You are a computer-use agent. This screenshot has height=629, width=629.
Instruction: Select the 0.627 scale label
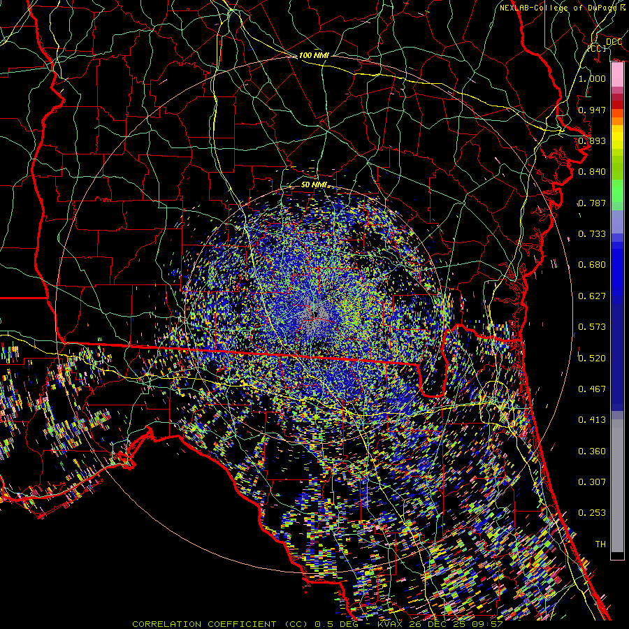pyautogui.click(x=592, y=296)
